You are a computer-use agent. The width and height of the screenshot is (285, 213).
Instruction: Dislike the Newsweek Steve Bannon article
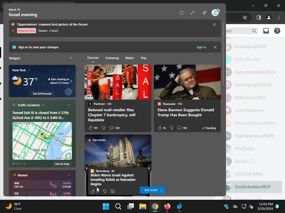point(171,128)
